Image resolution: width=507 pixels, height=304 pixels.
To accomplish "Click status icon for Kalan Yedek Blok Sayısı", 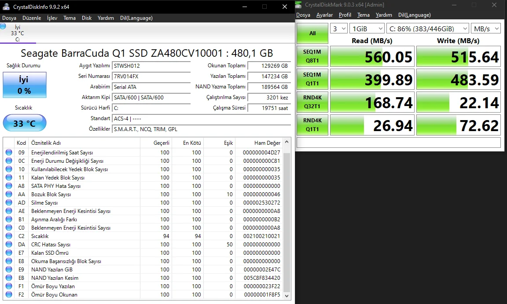I will pyautogui.click(x=9, y=178).
